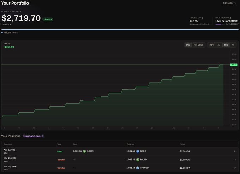Click the eHYUSD legend dot under the allocation bar
Image resolution: width=240 pixels, height=174 pixels.
click(x=2, y=32)
